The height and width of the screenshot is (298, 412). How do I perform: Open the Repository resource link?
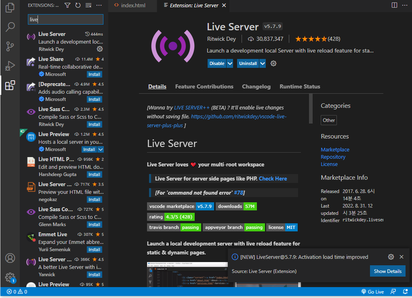333,157
